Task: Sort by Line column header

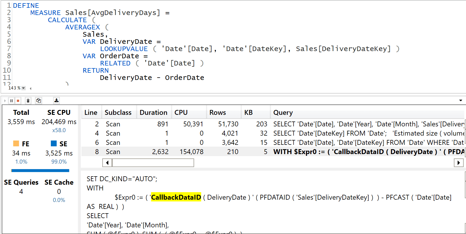Action: (91, 113)
